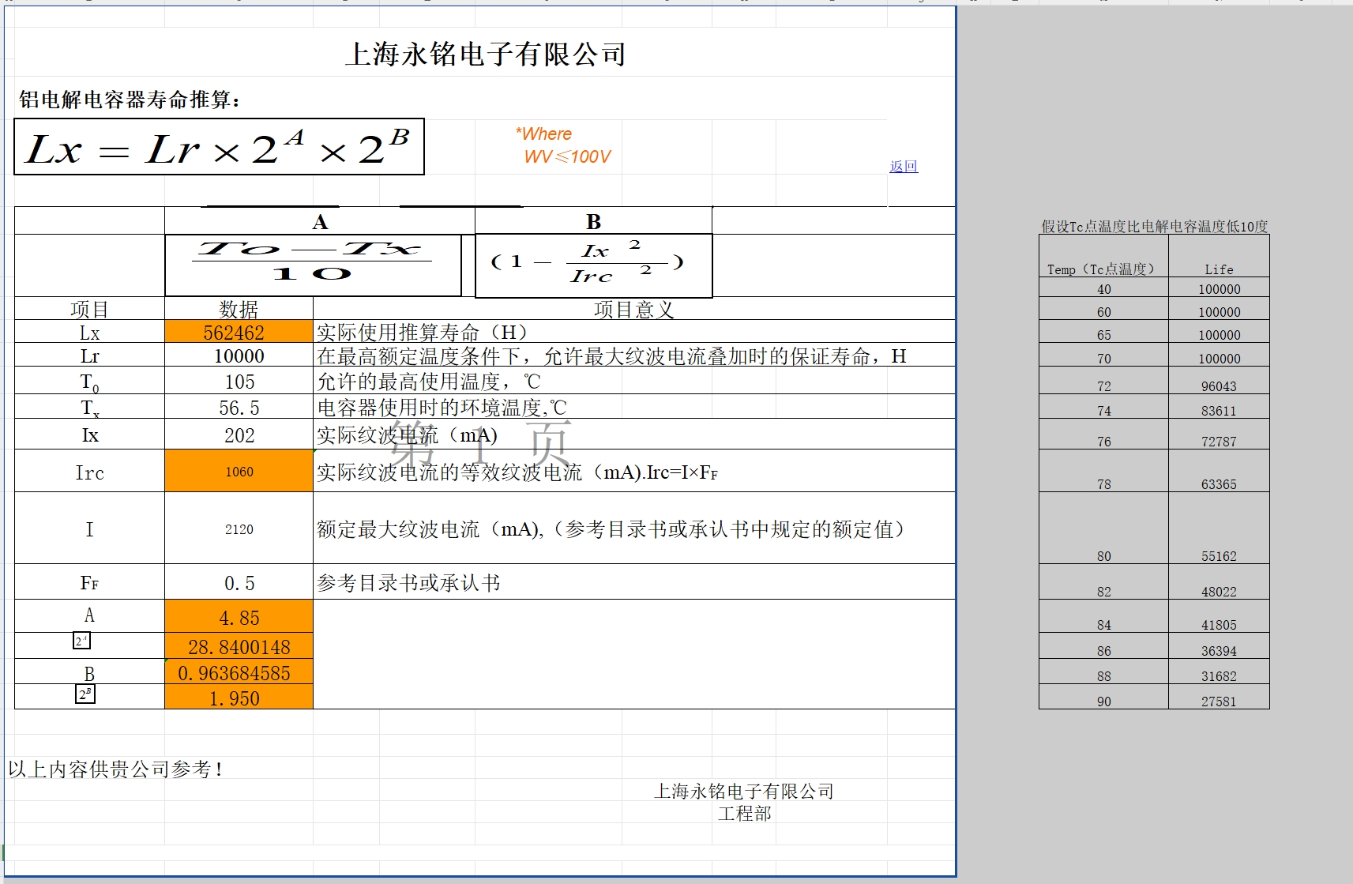Select the column header A
This screenshot has height=884, width=1353.
tap(319, 222)
